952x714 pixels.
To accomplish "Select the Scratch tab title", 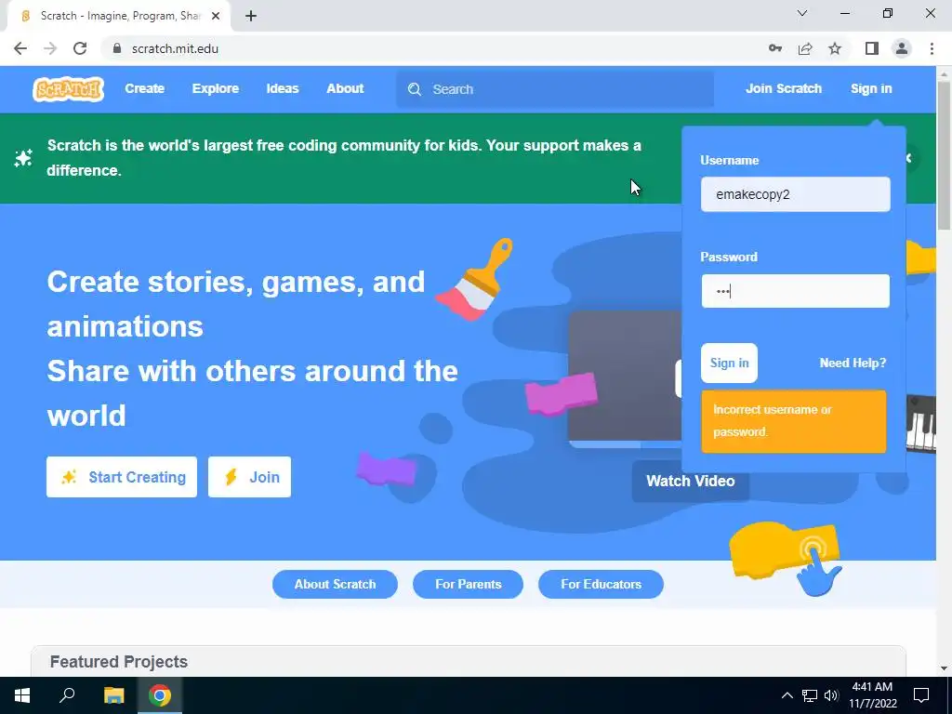I will (120, 16).
